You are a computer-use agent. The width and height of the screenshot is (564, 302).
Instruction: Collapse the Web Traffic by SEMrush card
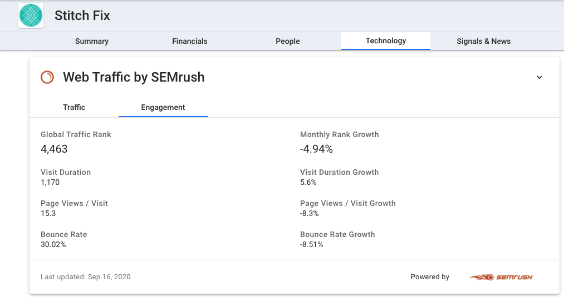coord(539,77)
